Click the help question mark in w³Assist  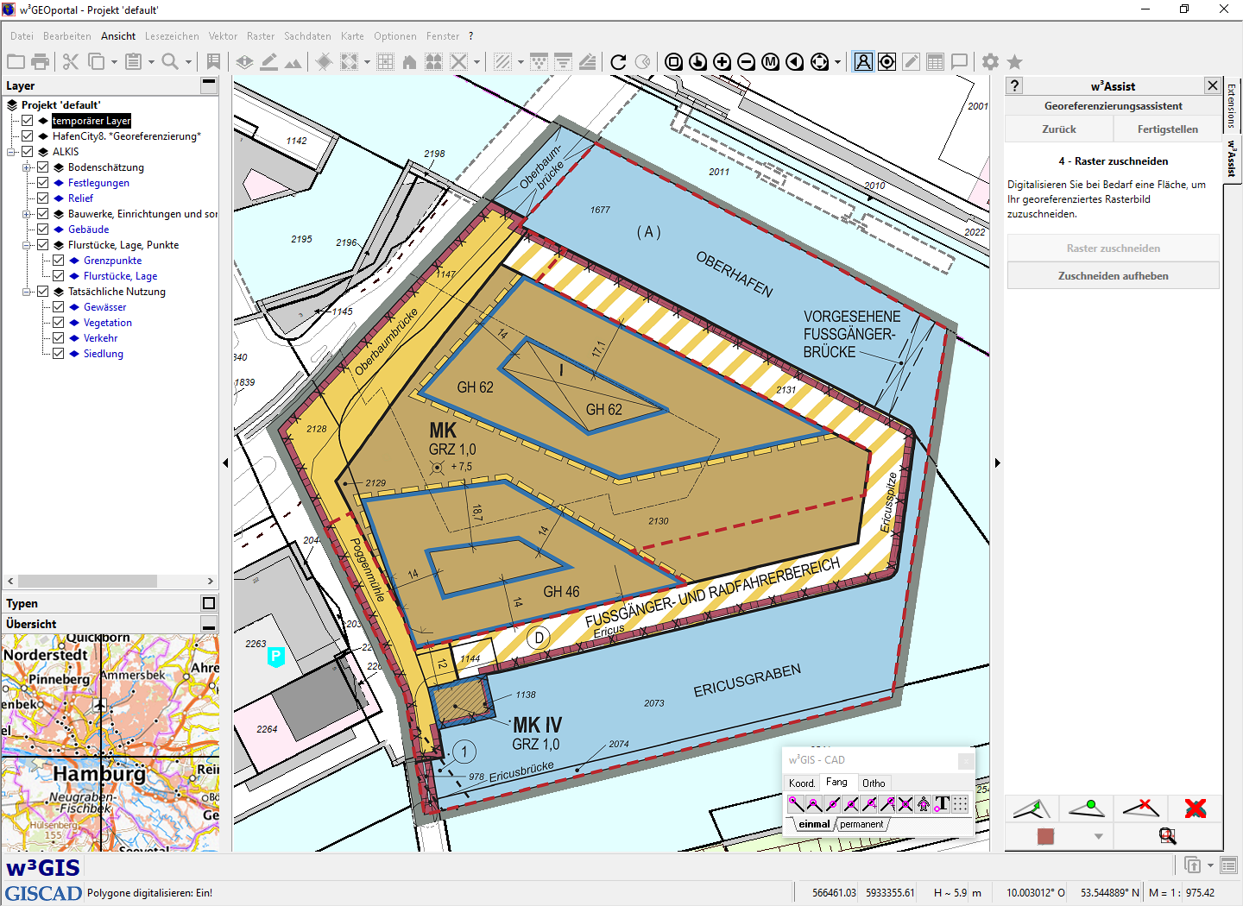pos(1015,85)
